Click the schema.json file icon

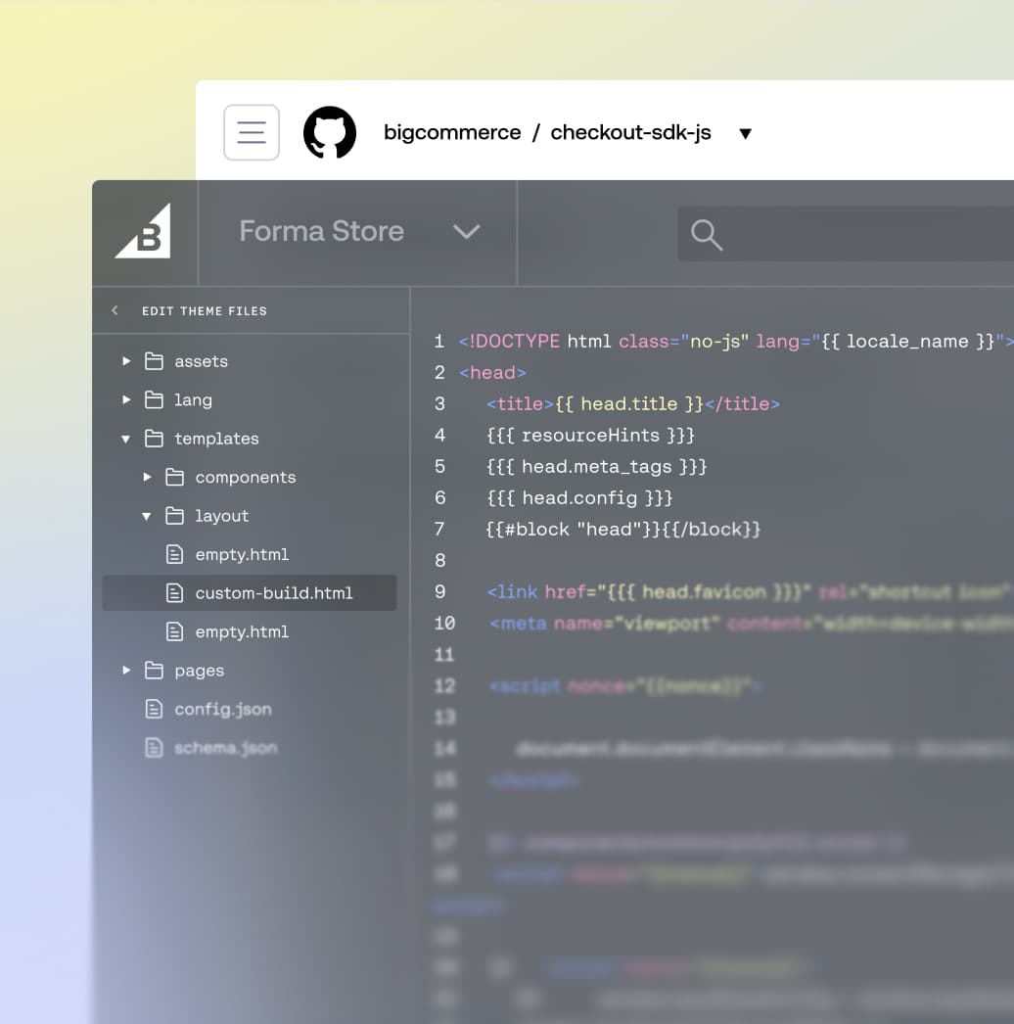[154, 748]
